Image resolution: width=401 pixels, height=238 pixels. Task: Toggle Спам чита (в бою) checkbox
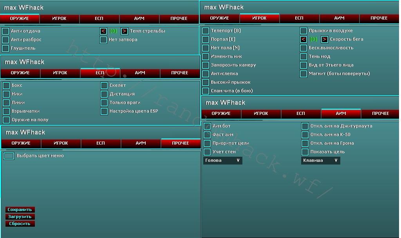tap(206, 91)
